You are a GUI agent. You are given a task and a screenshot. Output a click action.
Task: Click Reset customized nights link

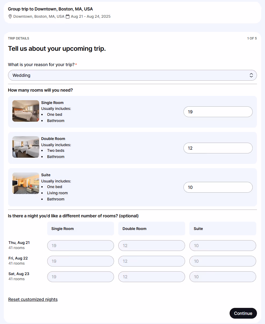click(33, 299)
